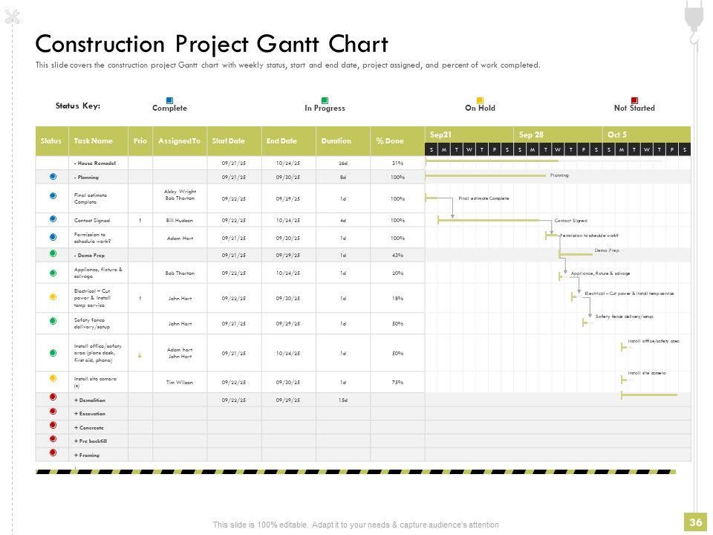Click the status dot for Contact Signed
The height and width of the screenshot is (535, 713).
tap(53, 218)
